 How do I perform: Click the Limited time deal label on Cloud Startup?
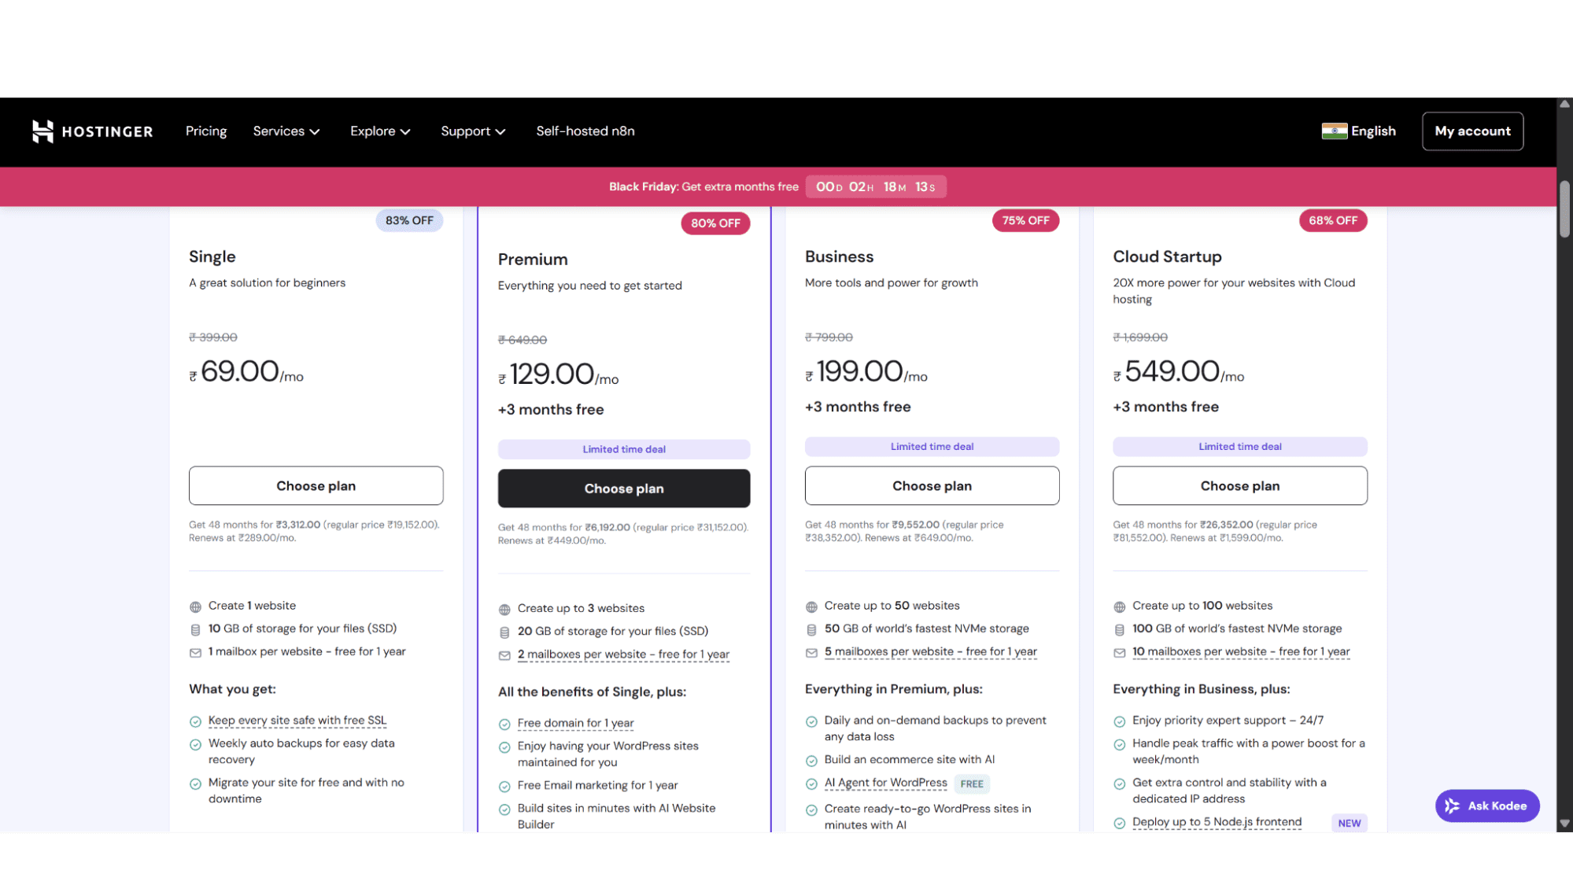point(1240,447)
